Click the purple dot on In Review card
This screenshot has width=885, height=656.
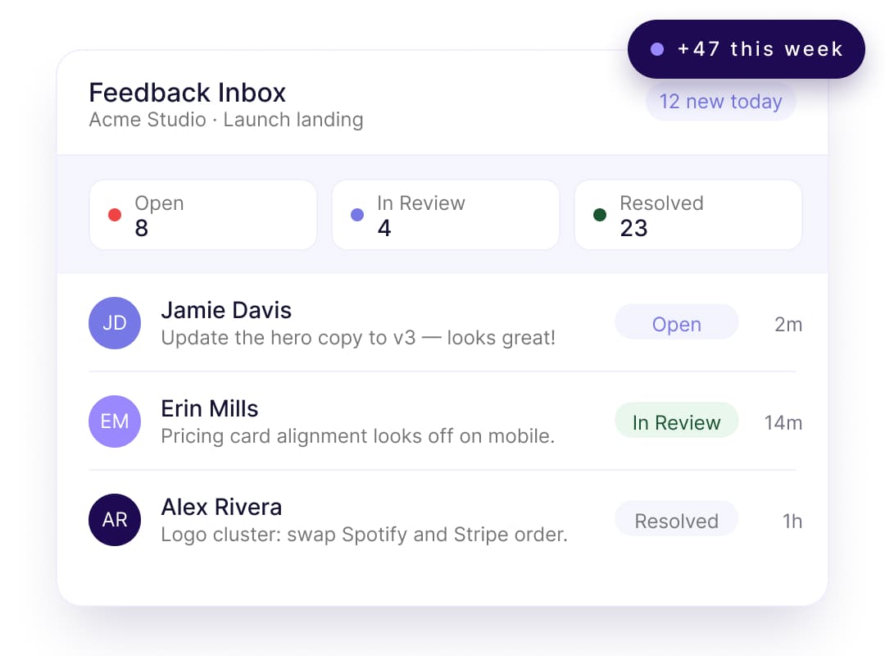(357, 215)
